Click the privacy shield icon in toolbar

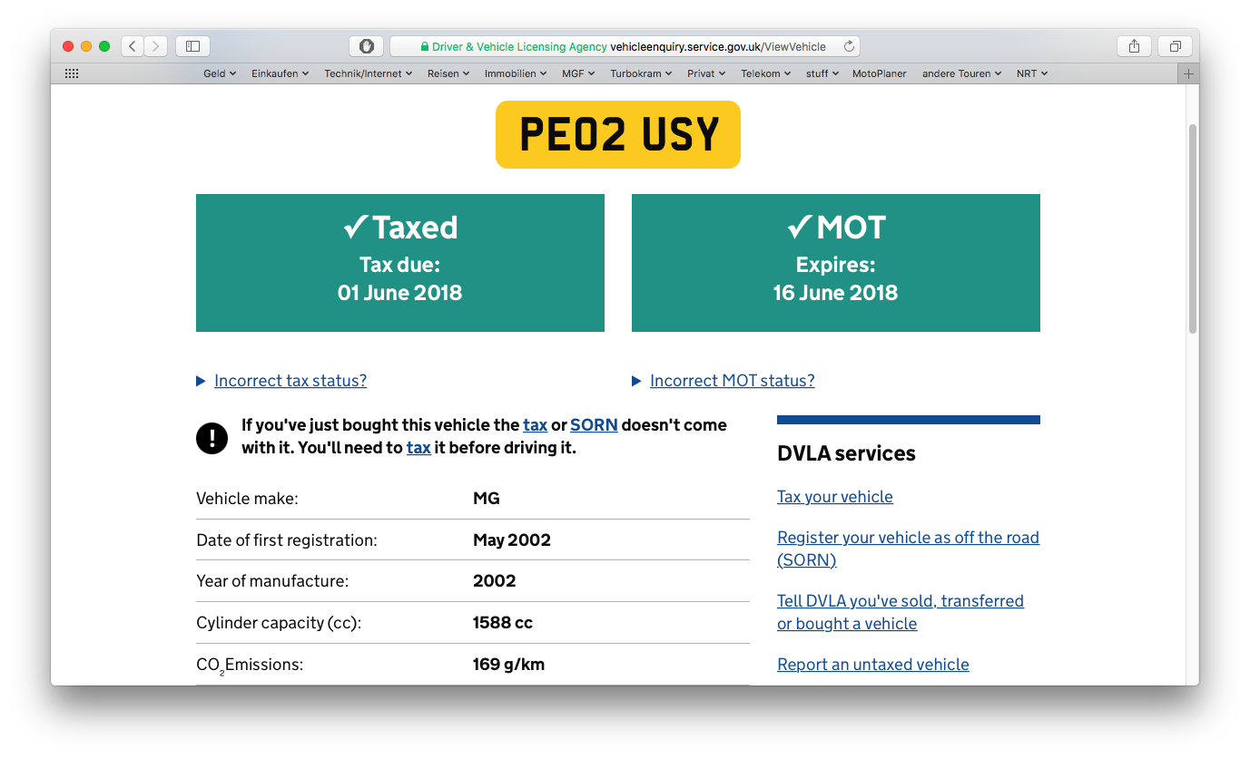[367, 46]
